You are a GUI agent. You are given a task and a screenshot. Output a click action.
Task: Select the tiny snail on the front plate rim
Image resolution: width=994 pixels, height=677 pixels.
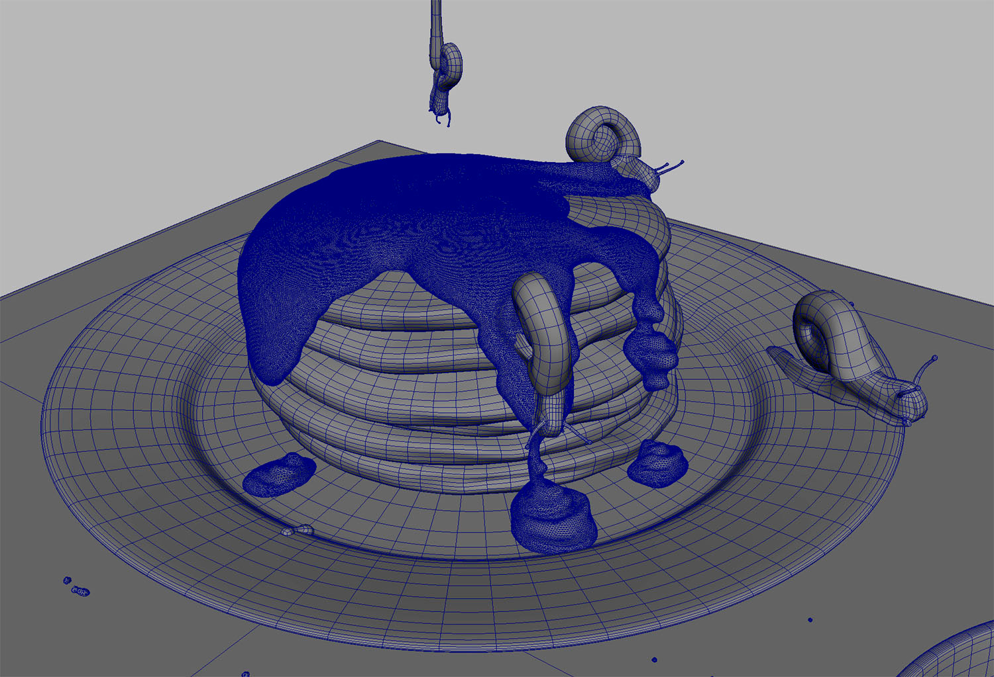(x=298, y=530)
